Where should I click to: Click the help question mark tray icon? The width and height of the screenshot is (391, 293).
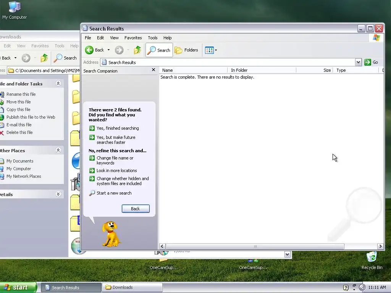[346, 288]
